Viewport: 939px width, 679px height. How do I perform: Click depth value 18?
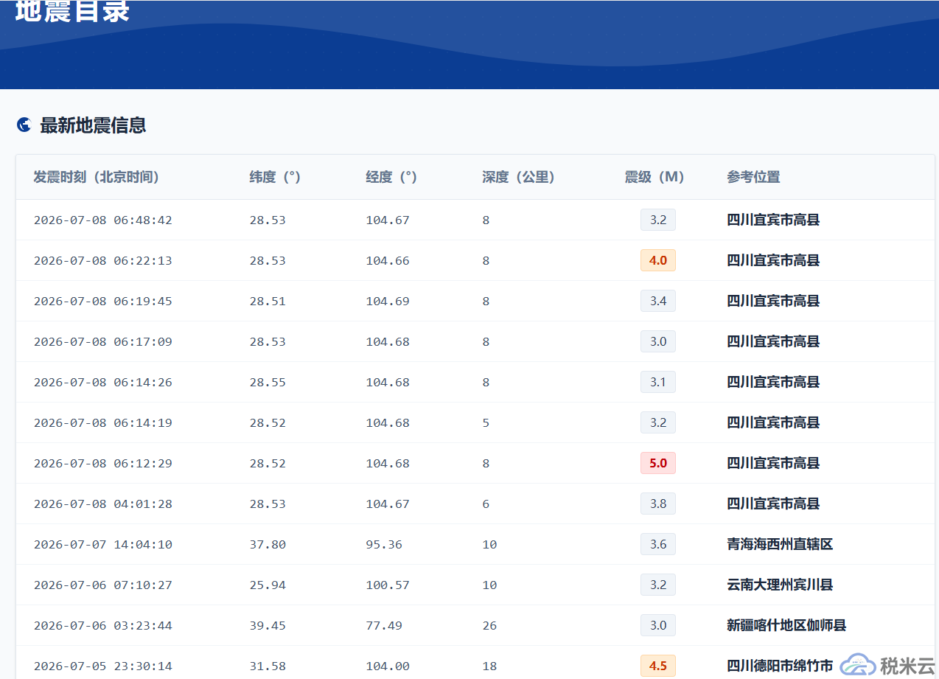pos(489,666)
